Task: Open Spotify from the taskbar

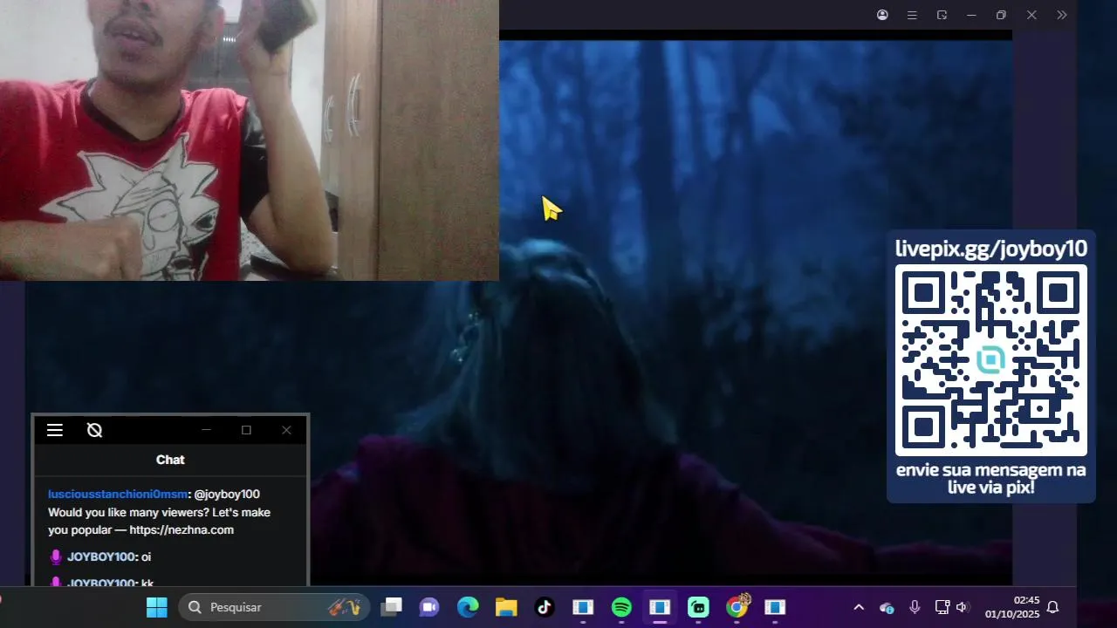Action: point(621,607)
